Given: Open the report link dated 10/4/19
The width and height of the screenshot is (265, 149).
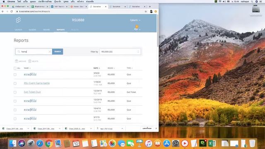Looking at the screenshot, I should tap(30, 110).
